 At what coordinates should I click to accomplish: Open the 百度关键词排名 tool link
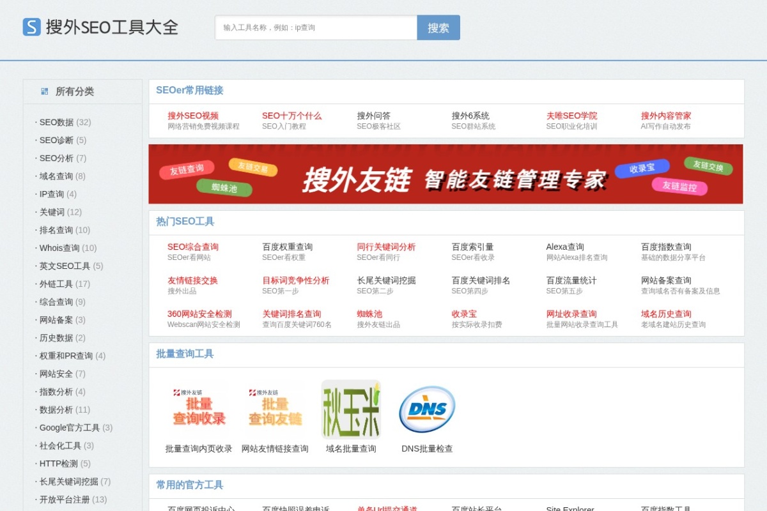(x=481, y=280)
